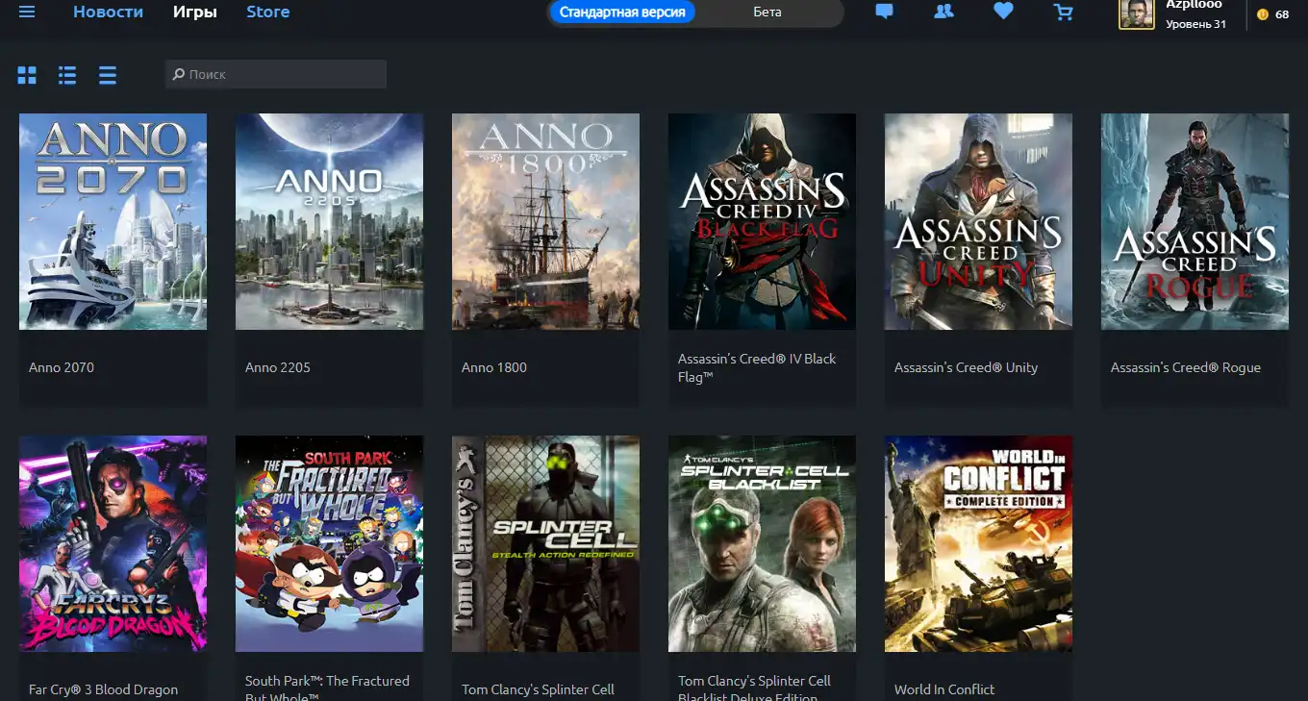Switch to compact list view
Image resolution: width=1308 pixels, height=701 pixels.
click(108, 75)
